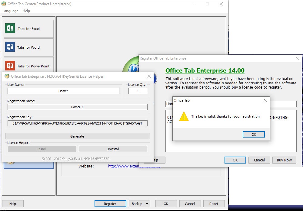303x211 pixels.
Task: Close the KeyGen & License Helper window
Action: tap(149, 76)
